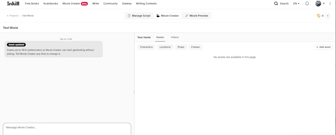Switch to the Manage Script tab
This screenshot has height=135, width=336.
[139, 16]
